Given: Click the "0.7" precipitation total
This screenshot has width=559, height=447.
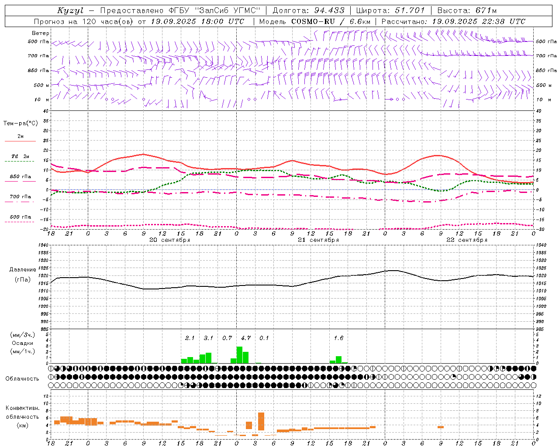Looking at the screenshot, I should click(227, 338).
